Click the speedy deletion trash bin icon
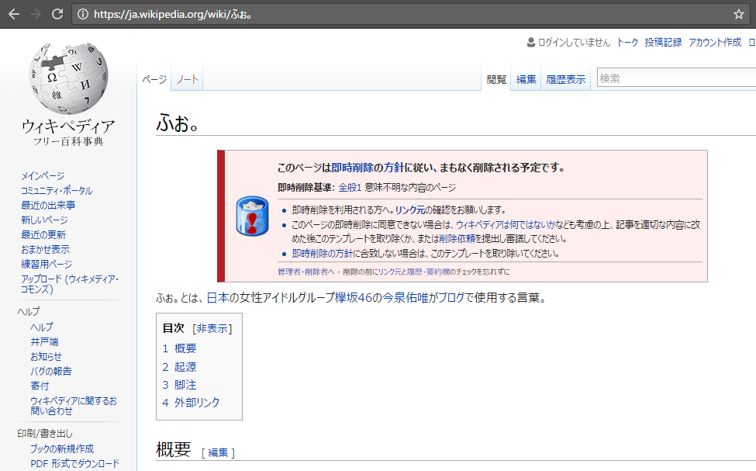Image resolution: width=756 pixels, height=471 pixels. (251, 216)
